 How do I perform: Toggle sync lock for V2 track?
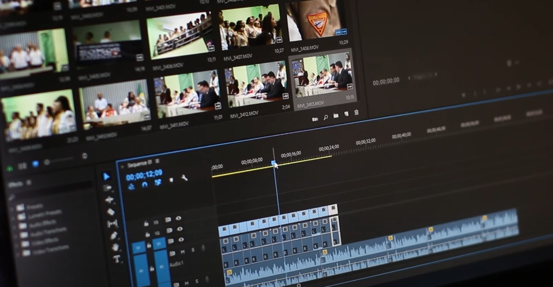click(169, 230)
